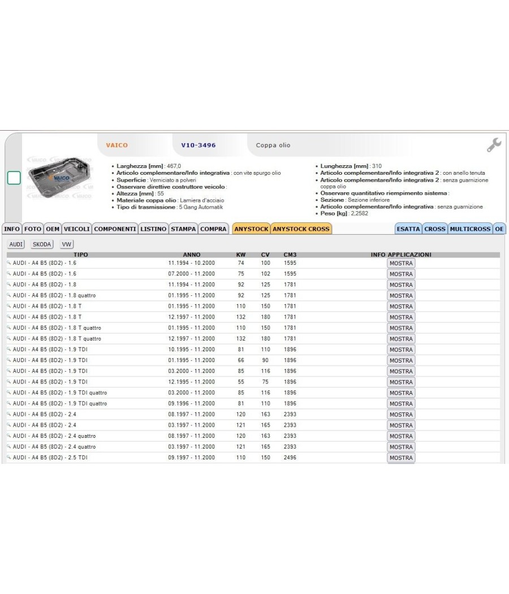Click magnifier icon on 1.9 TDI quattro 85 kW row
This screenshot has height=594, width=509.
9,393
